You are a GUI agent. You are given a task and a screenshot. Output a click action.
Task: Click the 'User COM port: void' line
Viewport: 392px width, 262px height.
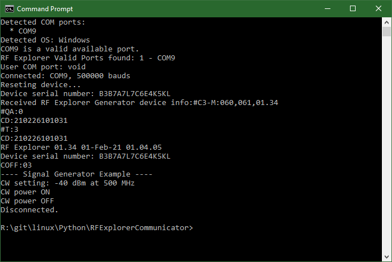[x=43, y=67]
